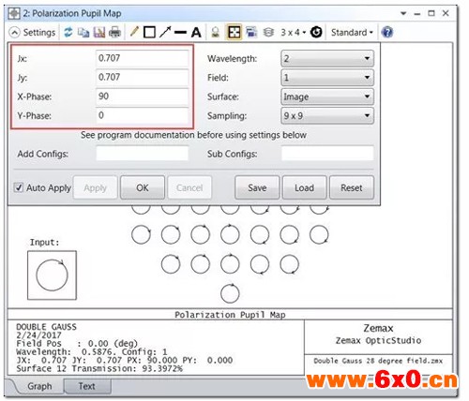The image size is (469, 401).
Task: Open the Surface dropdown showing Image
Action: tap(327, 97)
